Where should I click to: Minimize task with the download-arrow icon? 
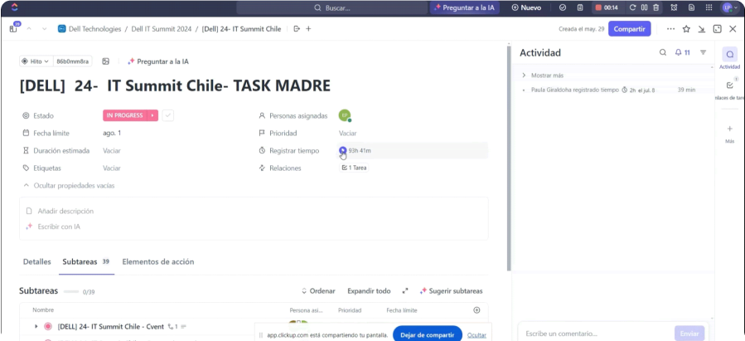[x=702, y=29]
